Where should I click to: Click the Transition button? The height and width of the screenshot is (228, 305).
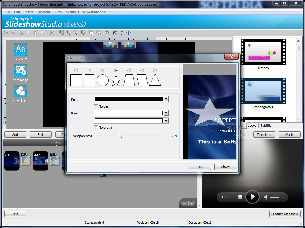tap(264, 135)
